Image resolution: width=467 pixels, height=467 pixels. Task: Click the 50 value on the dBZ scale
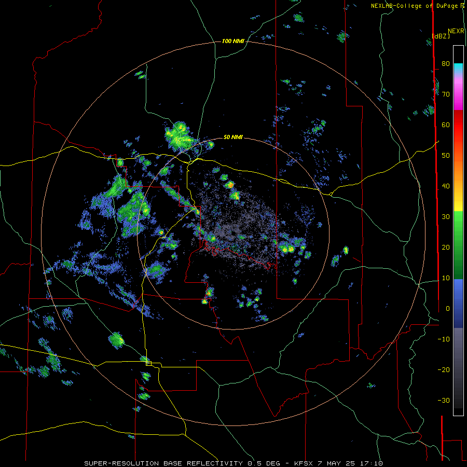click(446, 156)
